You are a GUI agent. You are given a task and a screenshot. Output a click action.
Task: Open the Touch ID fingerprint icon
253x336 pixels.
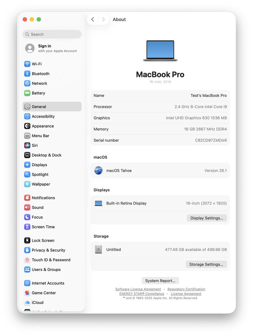click(x=27, y=260)
